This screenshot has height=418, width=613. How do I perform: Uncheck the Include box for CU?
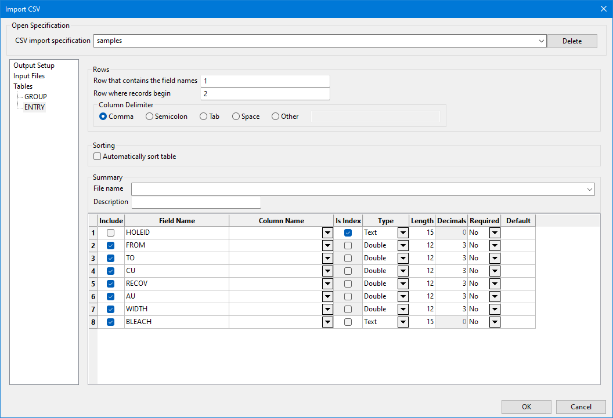(x=110, y=271)
